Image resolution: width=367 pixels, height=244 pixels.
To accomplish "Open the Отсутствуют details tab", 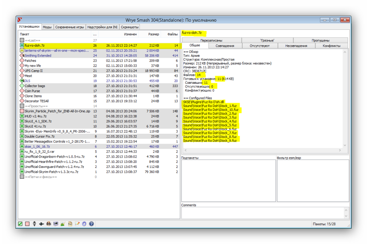I will [259, 46].
